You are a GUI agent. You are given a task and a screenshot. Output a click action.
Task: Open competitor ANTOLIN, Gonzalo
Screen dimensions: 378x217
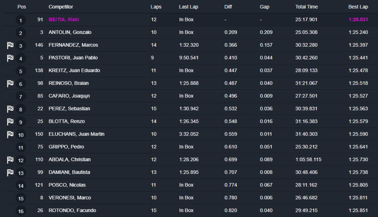click(70, 32)
